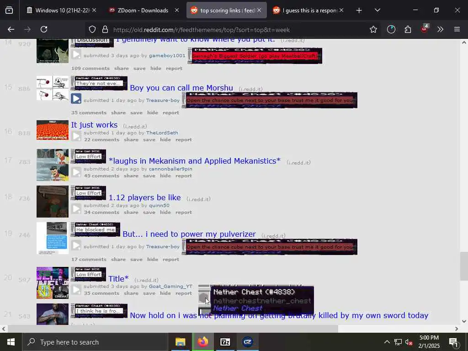Open 22 comments on It just works

[101, 140]
